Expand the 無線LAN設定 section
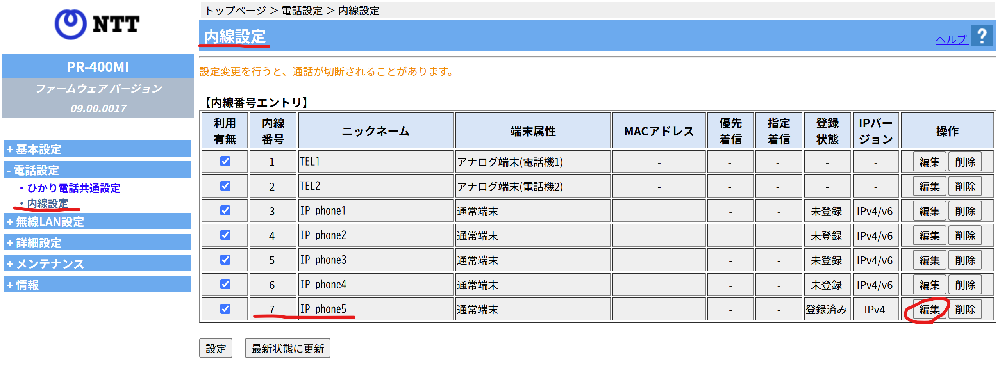 [45, 222]
